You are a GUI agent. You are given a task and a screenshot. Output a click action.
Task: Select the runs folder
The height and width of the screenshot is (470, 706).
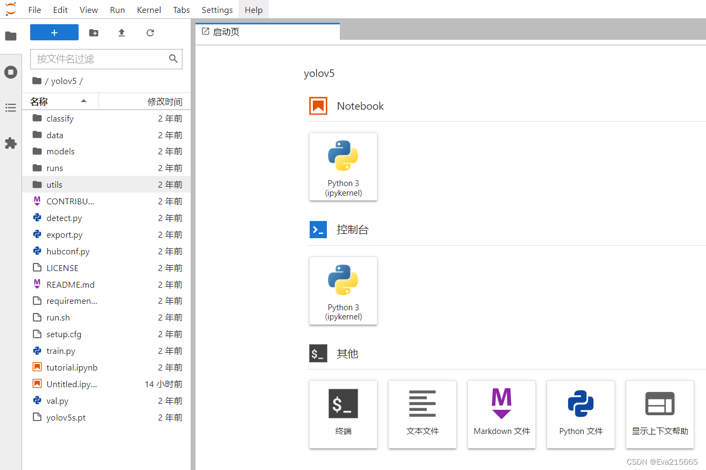[x=106, y=168]
